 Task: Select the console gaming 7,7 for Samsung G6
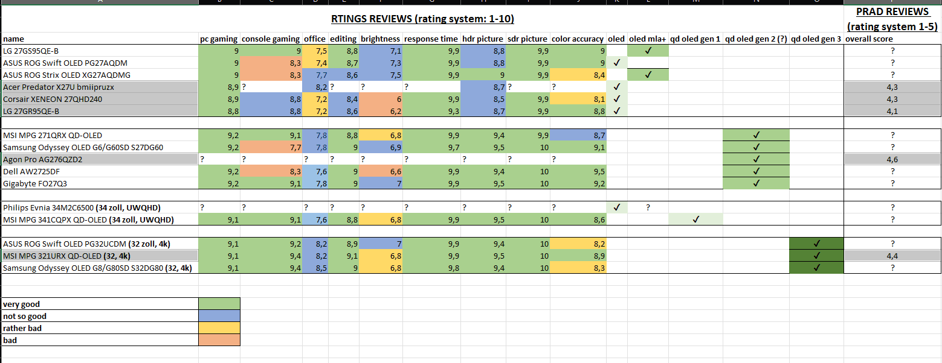click(271, 147)
